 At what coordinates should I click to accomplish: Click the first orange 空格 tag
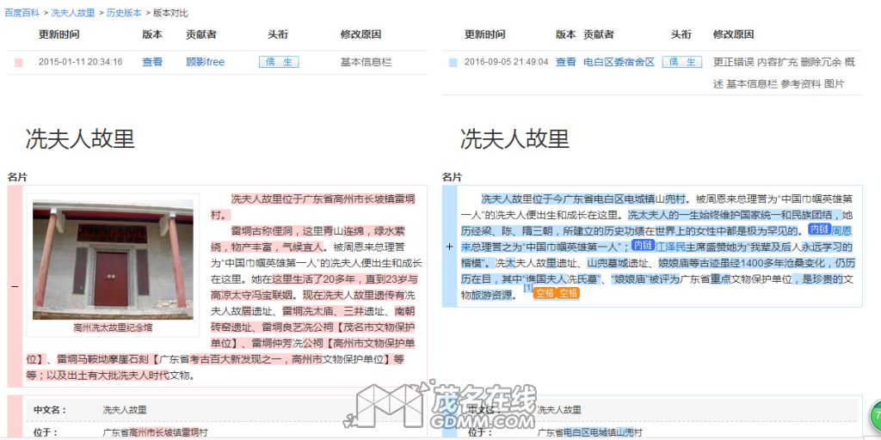pyautogui.click(x=545, y=293)
